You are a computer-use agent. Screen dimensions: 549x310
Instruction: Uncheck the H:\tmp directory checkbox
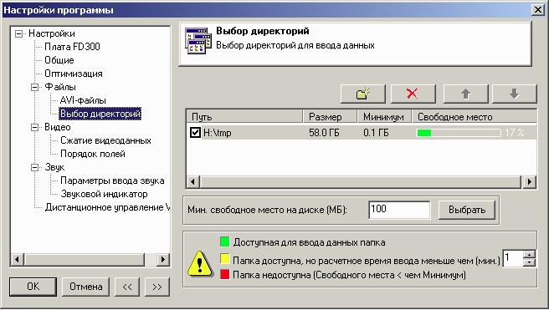pyautogui.click(x=195, y=133)
